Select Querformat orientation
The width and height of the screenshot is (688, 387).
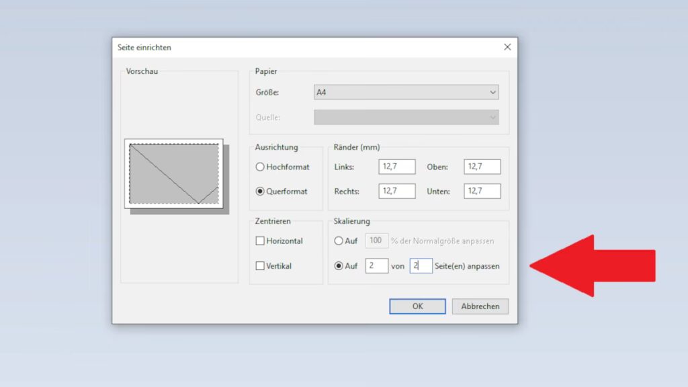(260, 191)
